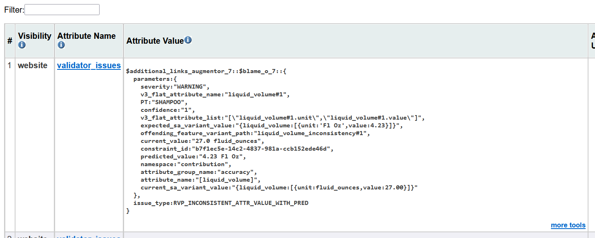Click the info icon beside Attribute Value

click(188, 40)
